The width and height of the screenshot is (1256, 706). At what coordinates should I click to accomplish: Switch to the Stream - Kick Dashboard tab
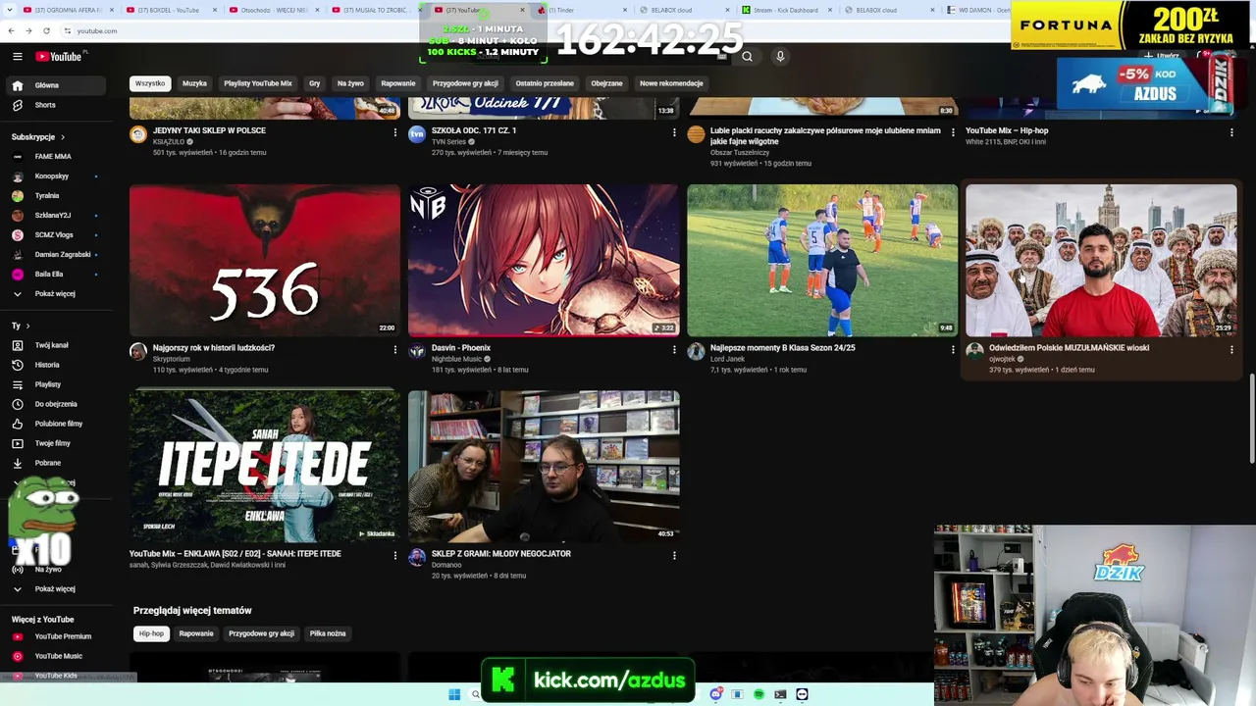click(787, 10)
